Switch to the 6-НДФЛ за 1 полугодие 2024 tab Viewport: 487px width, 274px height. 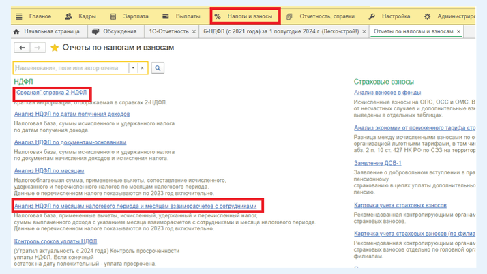pos(281,31)
